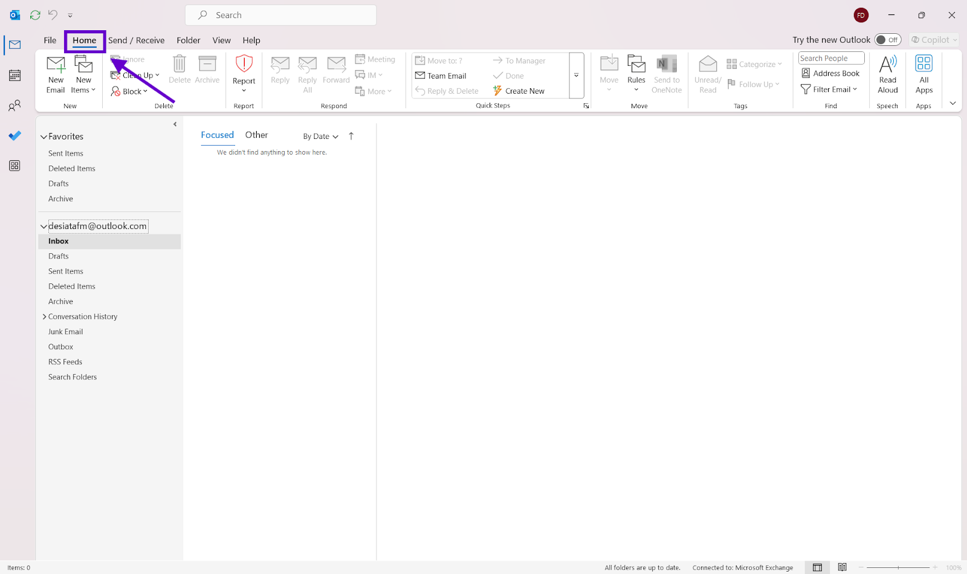
Task: Turn on Try the new Outlook
Action: [887, 39]
